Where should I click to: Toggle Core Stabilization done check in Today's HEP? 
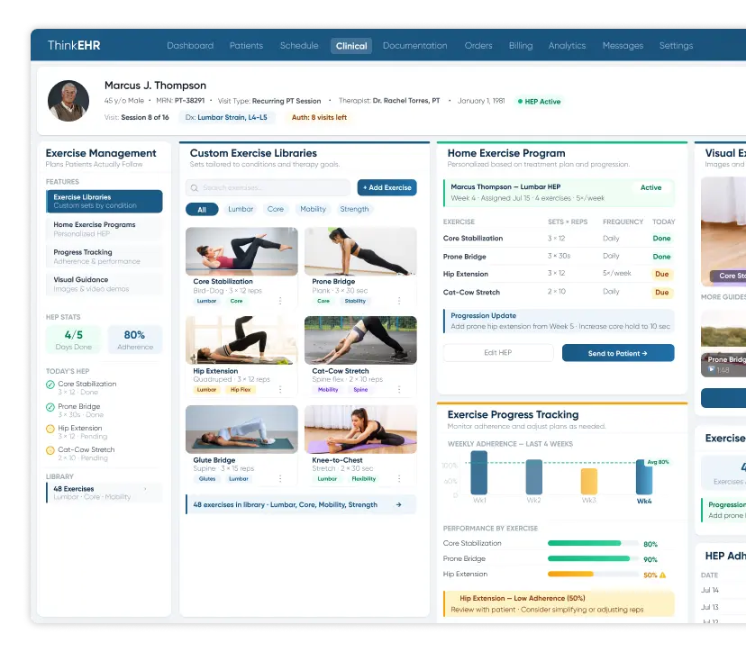point(50,385)
